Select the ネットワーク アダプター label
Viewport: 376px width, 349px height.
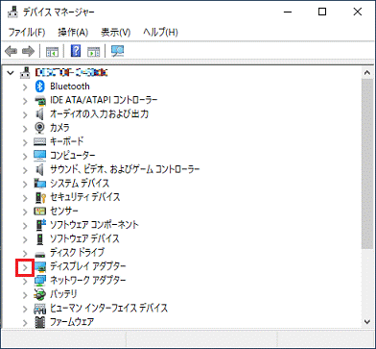click(x=88, y=281)
